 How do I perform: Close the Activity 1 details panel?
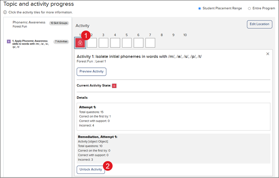pyautogui.click(x=267, y=54)
